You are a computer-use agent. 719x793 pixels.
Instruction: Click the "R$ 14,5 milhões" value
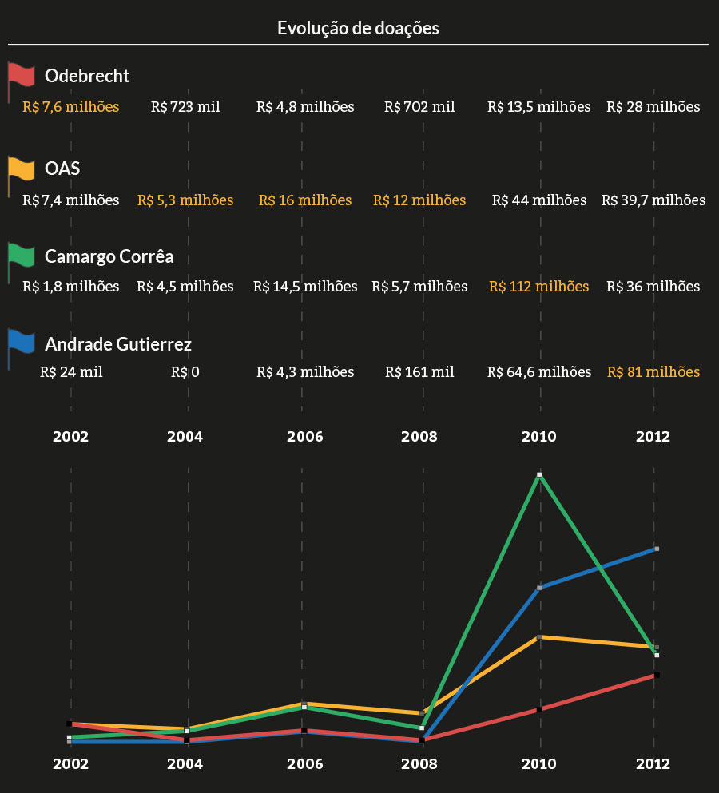(x=305, y=287)
